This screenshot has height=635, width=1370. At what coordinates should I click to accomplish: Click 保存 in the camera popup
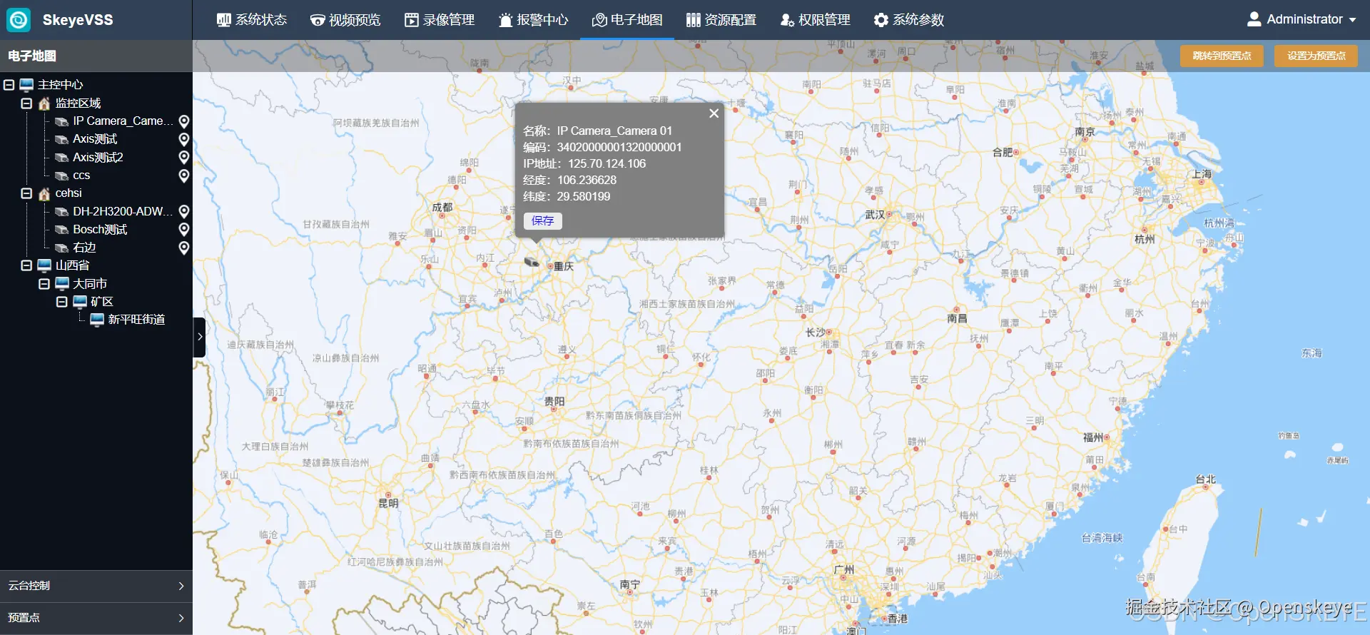tap(543, 221)
